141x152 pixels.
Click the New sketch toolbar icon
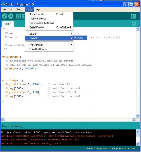pyautogui.click(x=18, y=16)
